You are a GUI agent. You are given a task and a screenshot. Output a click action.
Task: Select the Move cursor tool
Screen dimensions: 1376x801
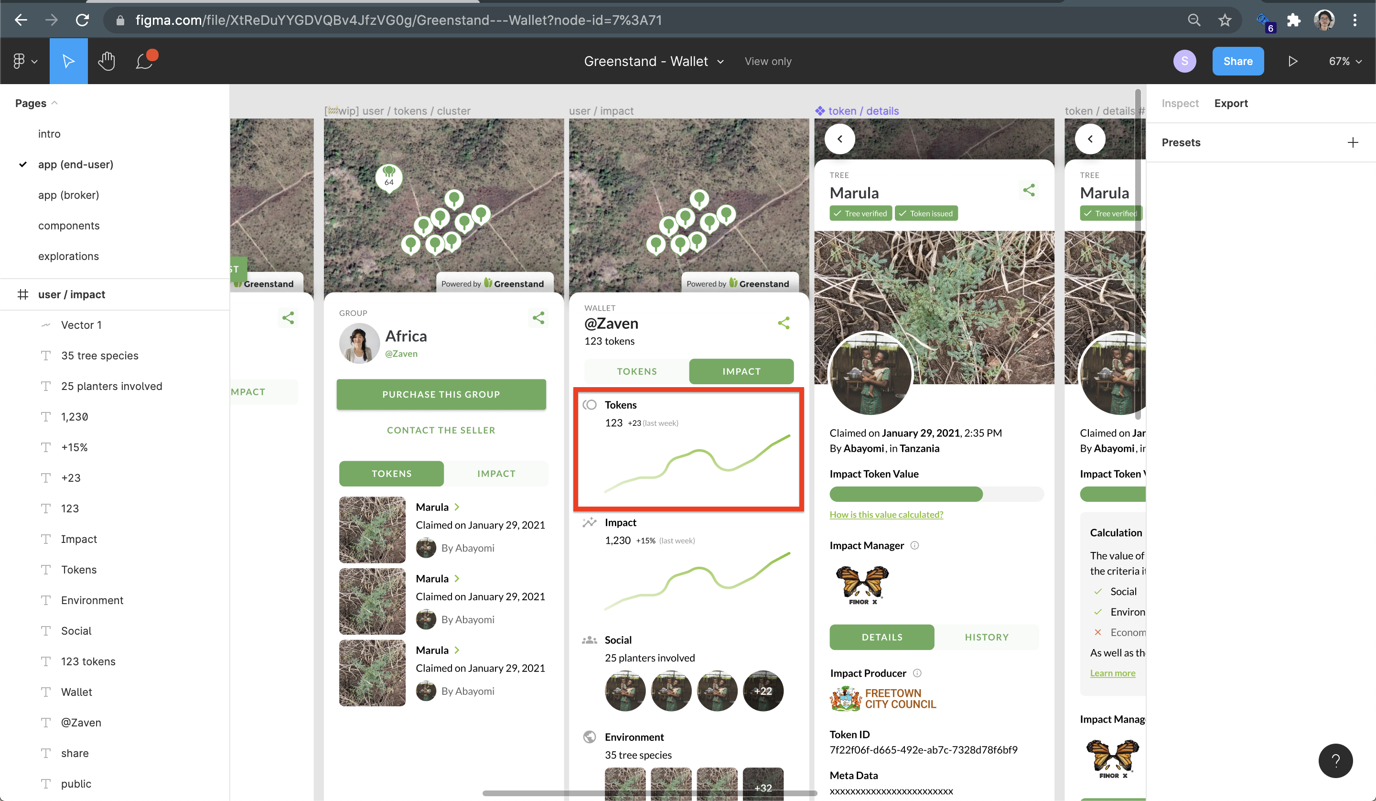(68, 61)
